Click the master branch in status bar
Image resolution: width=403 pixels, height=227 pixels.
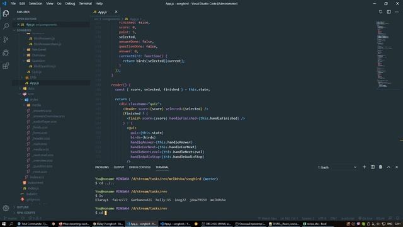coord(10,219)
